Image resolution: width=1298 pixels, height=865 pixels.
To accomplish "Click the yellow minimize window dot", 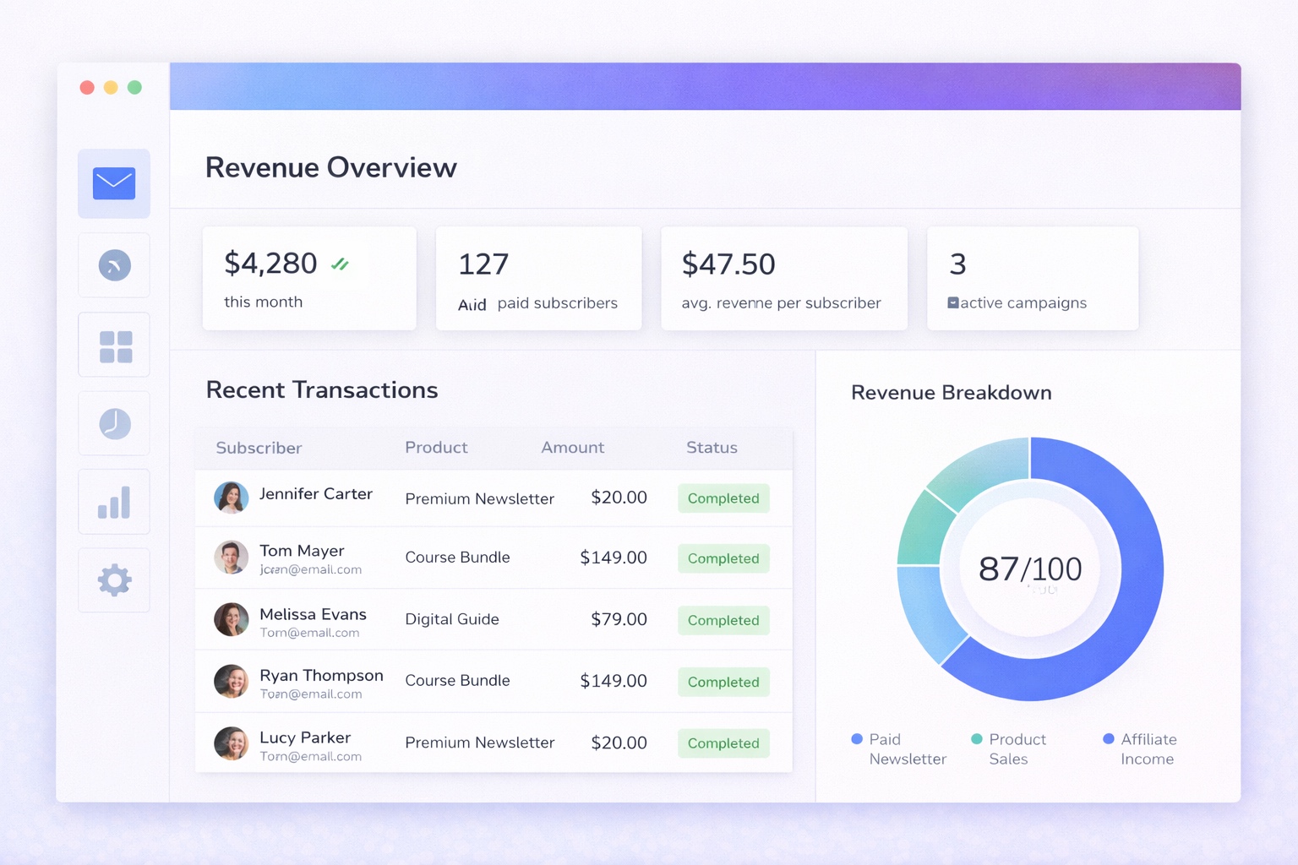I will [111, 87].
